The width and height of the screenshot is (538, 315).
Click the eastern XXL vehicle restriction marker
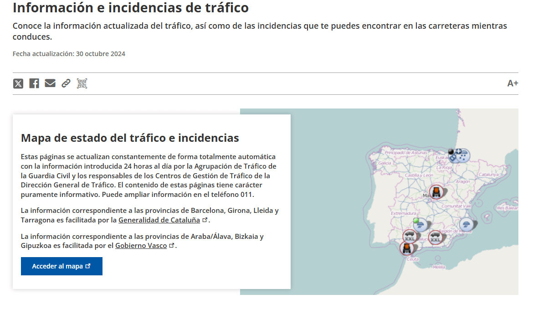coord(436,237)
